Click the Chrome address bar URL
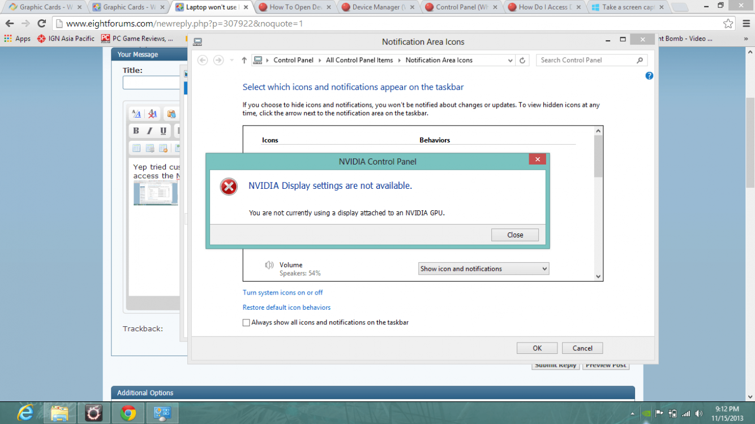 [x=185, y=24]
